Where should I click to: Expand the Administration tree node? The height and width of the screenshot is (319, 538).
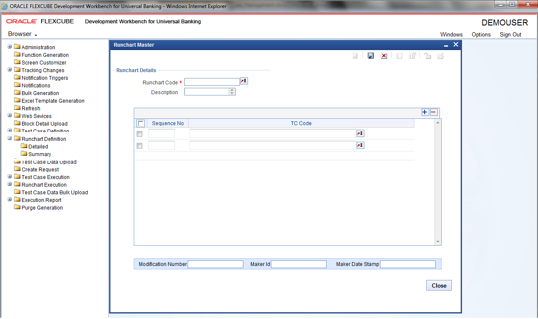tap(10, 47)
